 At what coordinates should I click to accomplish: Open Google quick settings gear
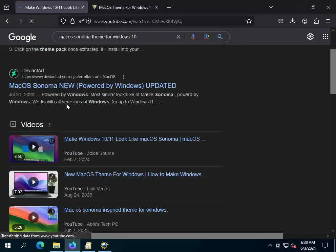point(310,37)
